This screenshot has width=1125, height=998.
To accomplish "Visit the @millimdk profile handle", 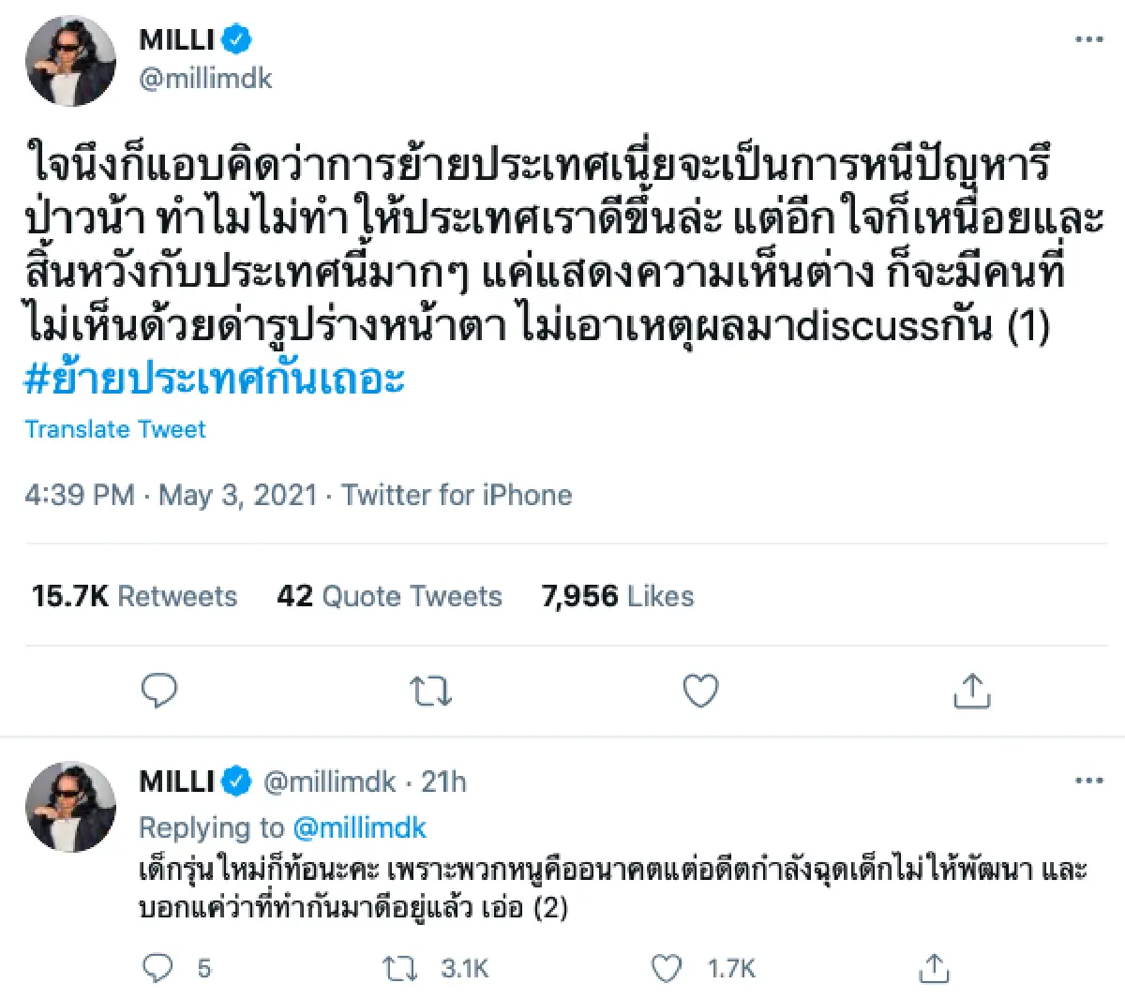I will 206,79.
